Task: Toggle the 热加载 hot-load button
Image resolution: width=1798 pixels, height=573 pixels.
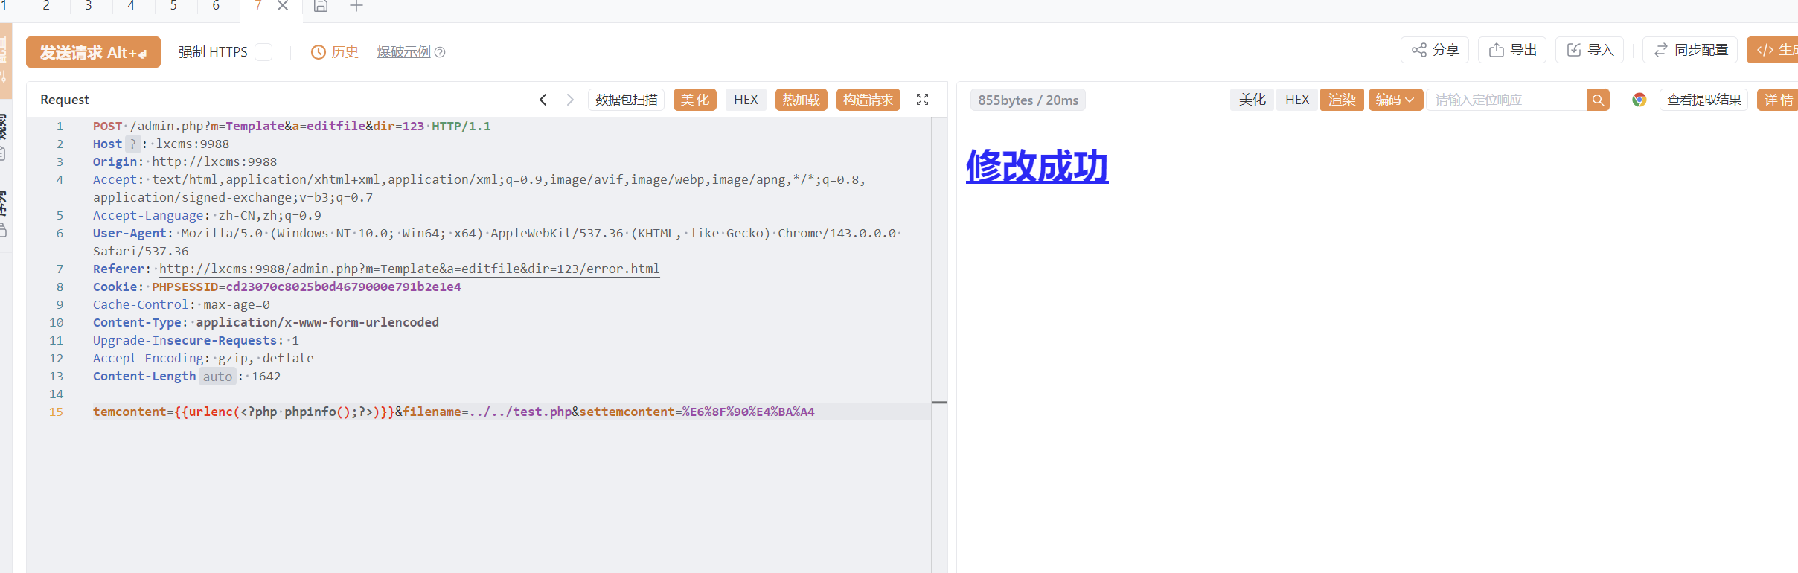Action: pos(801,100)
